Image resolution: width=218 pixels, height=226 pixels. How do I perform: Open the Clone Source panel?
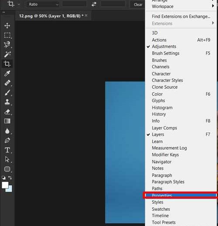(181, 87)
